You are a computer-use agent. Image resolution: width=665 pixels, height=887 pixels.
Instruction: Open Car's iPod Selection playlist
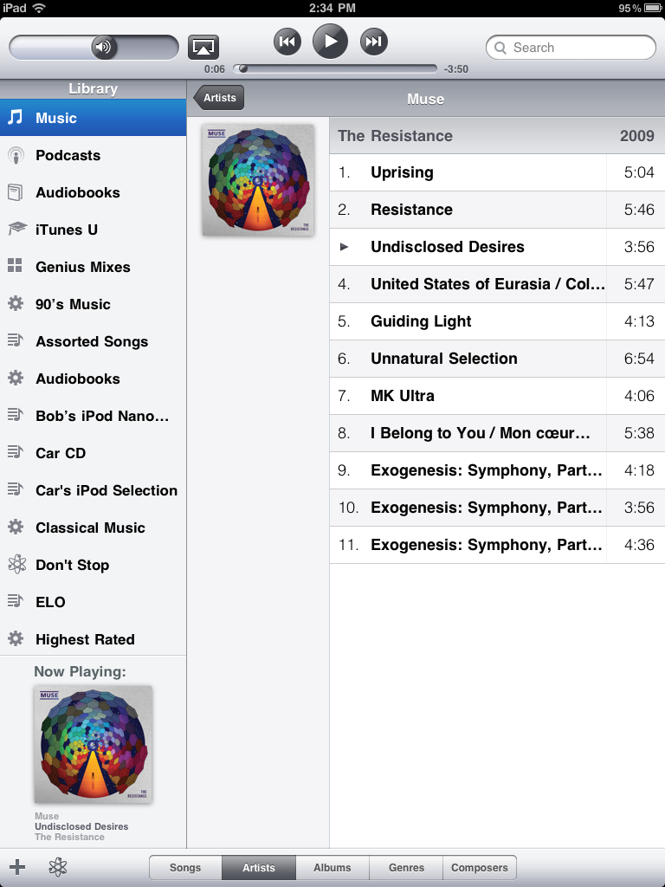click(x=93, y=490)
